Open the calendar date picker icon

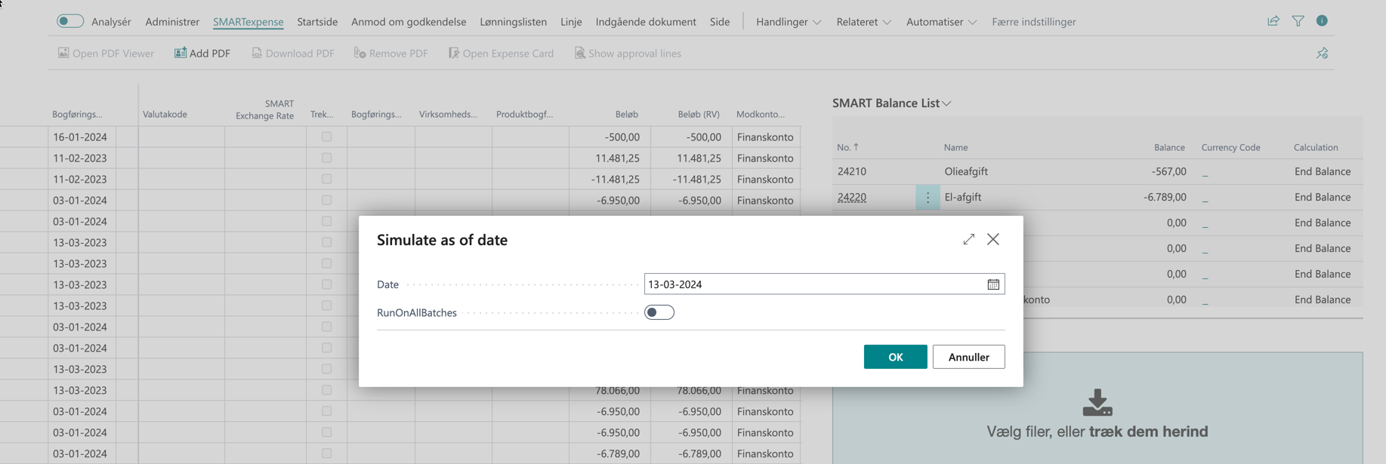[x=992, y=284]
